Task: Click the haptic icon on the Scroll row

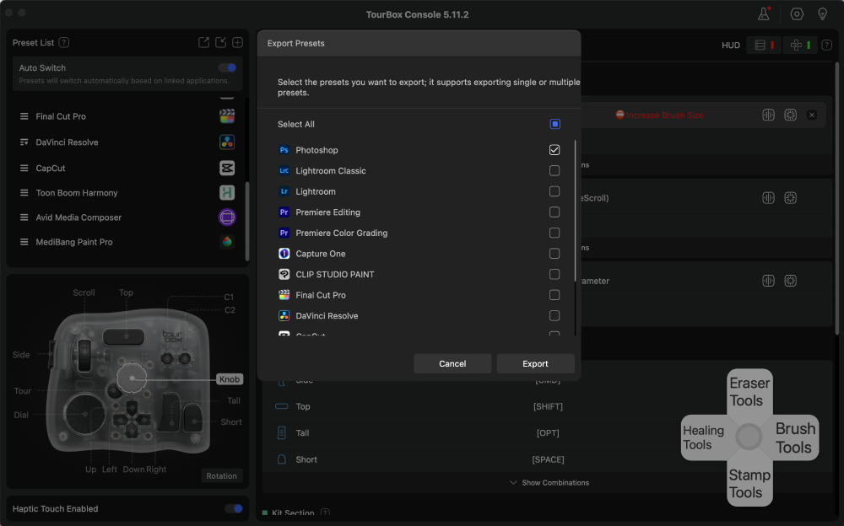Action: [768, 197]
